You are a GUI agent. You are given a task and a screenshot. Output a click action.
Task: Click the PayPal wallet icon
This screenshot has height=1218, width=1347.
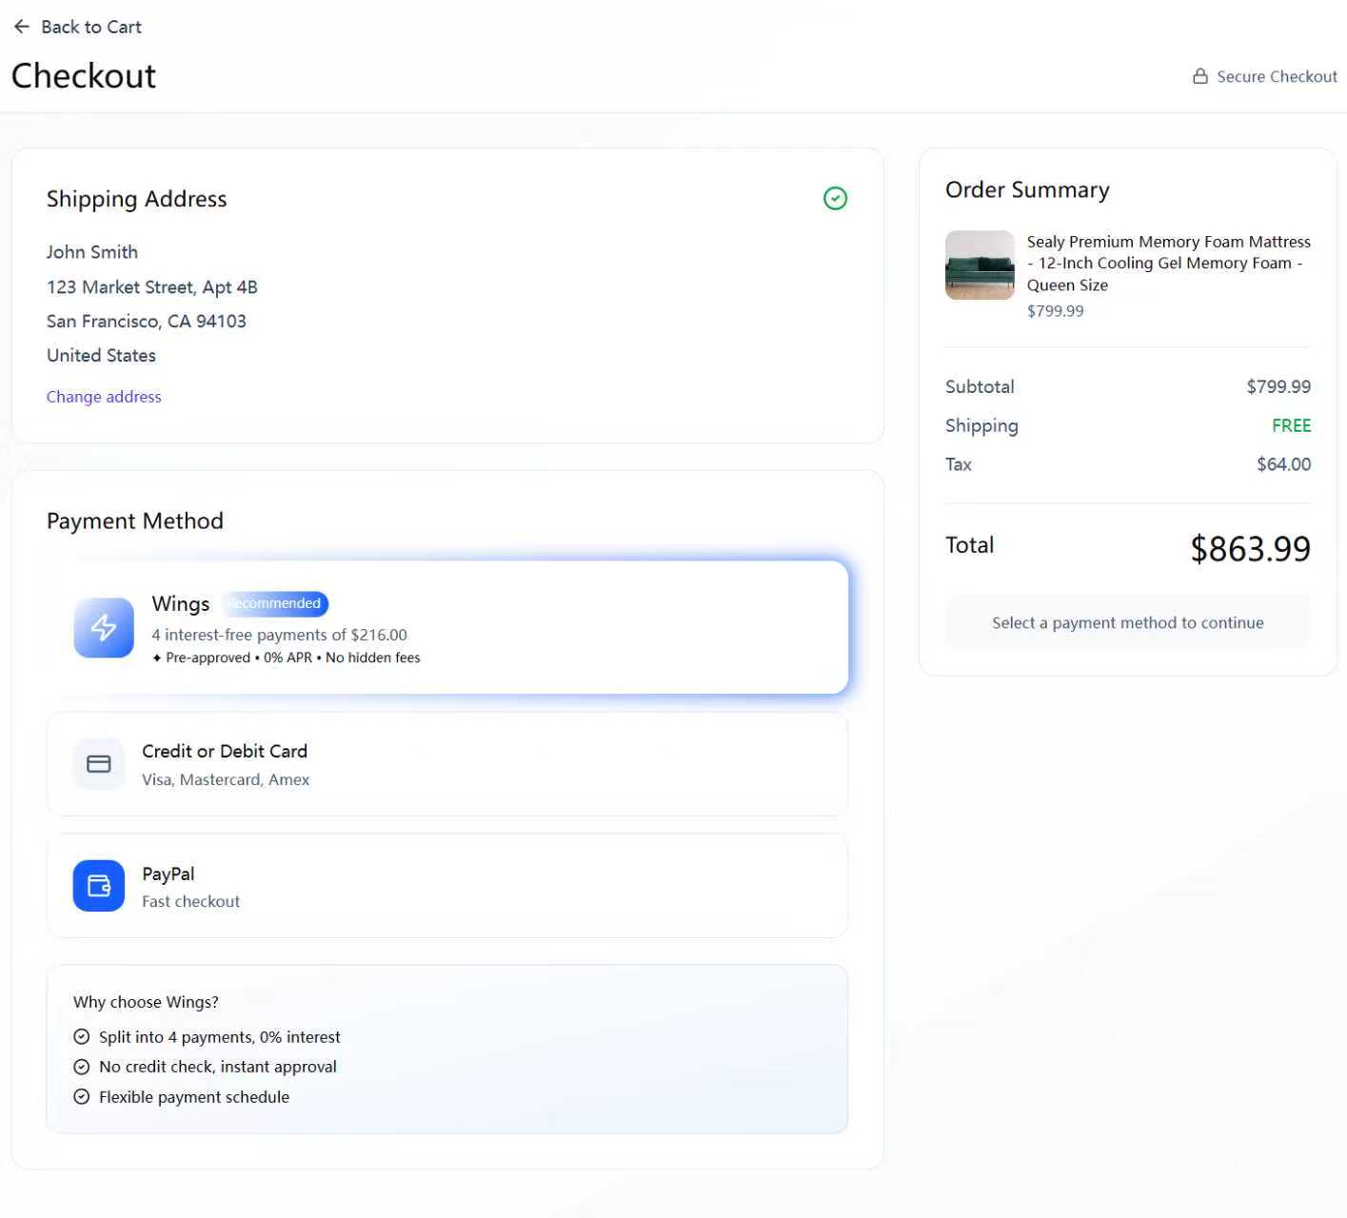point(99,886)
